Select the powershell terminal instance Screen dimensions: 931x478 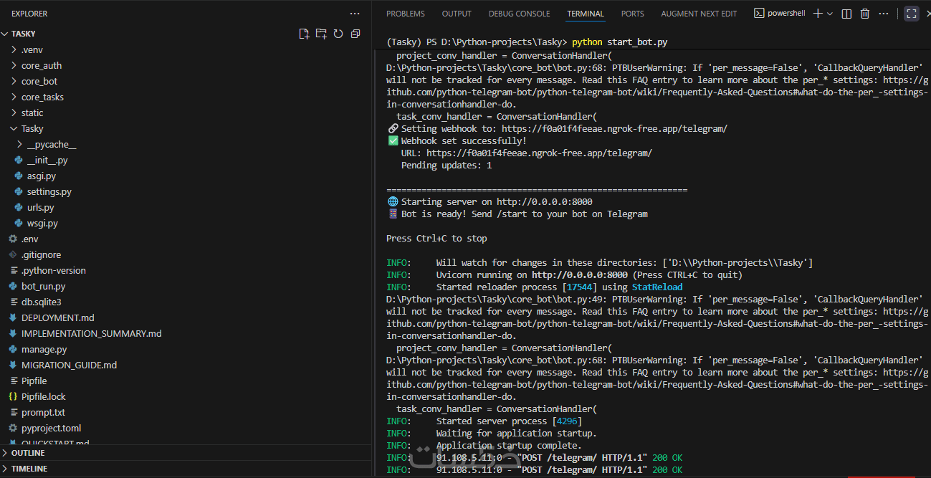pyautogui.click(x=780, y=14)
